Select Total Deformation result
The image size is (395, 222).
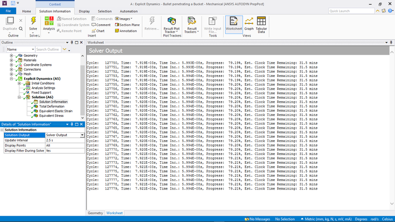(52, 107)
